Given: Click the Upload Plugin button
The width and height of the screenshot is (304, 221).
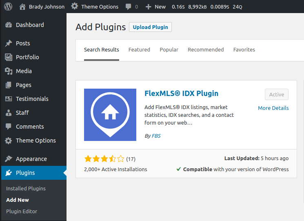Looking at the screenshot, I should (x=150, y=27).
